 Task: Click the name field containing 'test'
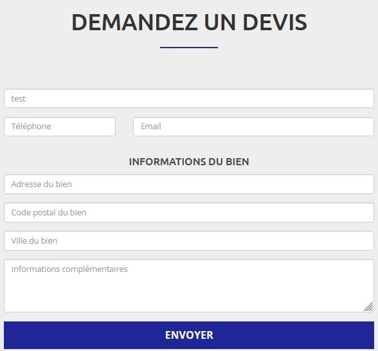click(189, 98)
